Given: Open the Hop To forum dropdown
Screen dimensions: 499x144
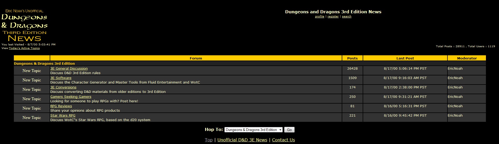Looking at the screenshot, I should tap(253, 130).
